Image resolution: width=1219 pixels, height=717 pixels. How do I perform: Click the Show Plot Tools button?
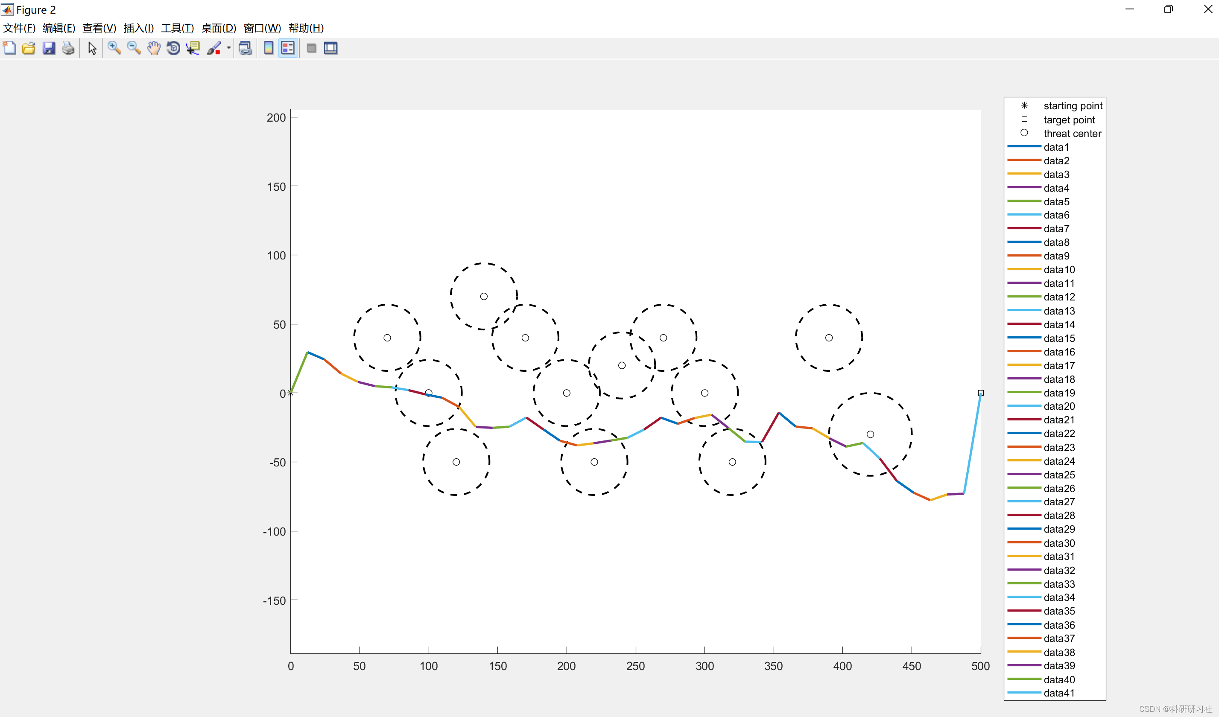(331, 48)
